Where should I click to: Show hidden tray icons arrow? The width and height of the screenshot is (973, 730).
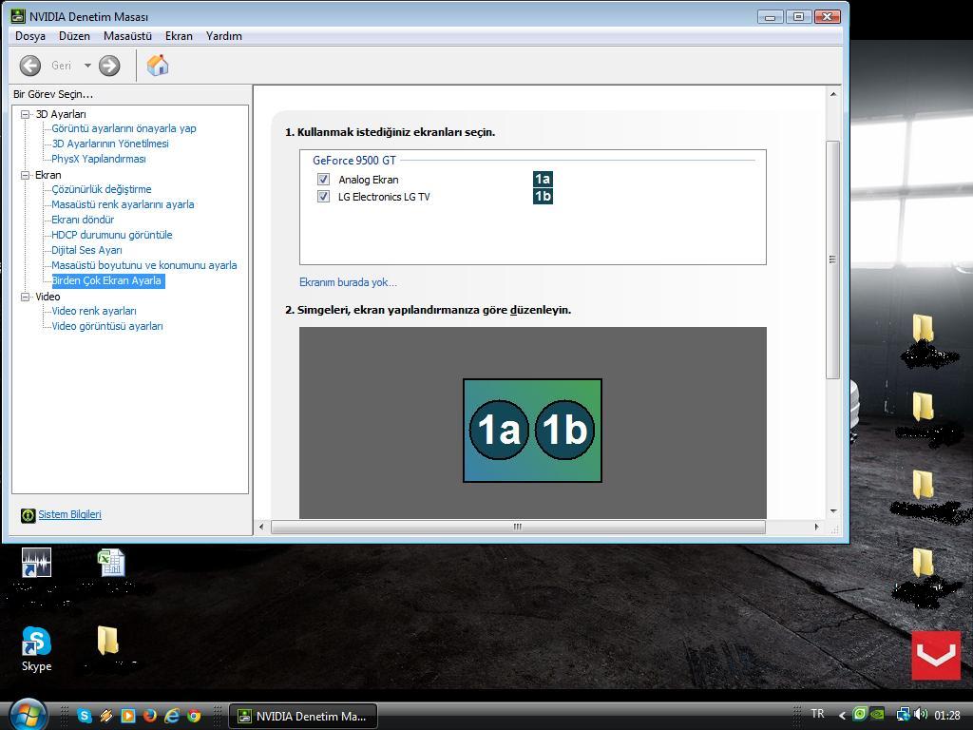tap(842, 716)
